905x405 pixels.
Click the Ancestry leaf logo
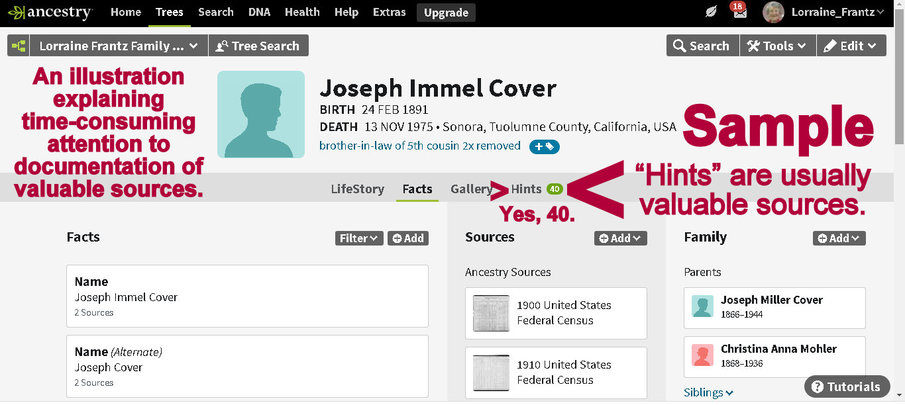click(x=17, y=13)
